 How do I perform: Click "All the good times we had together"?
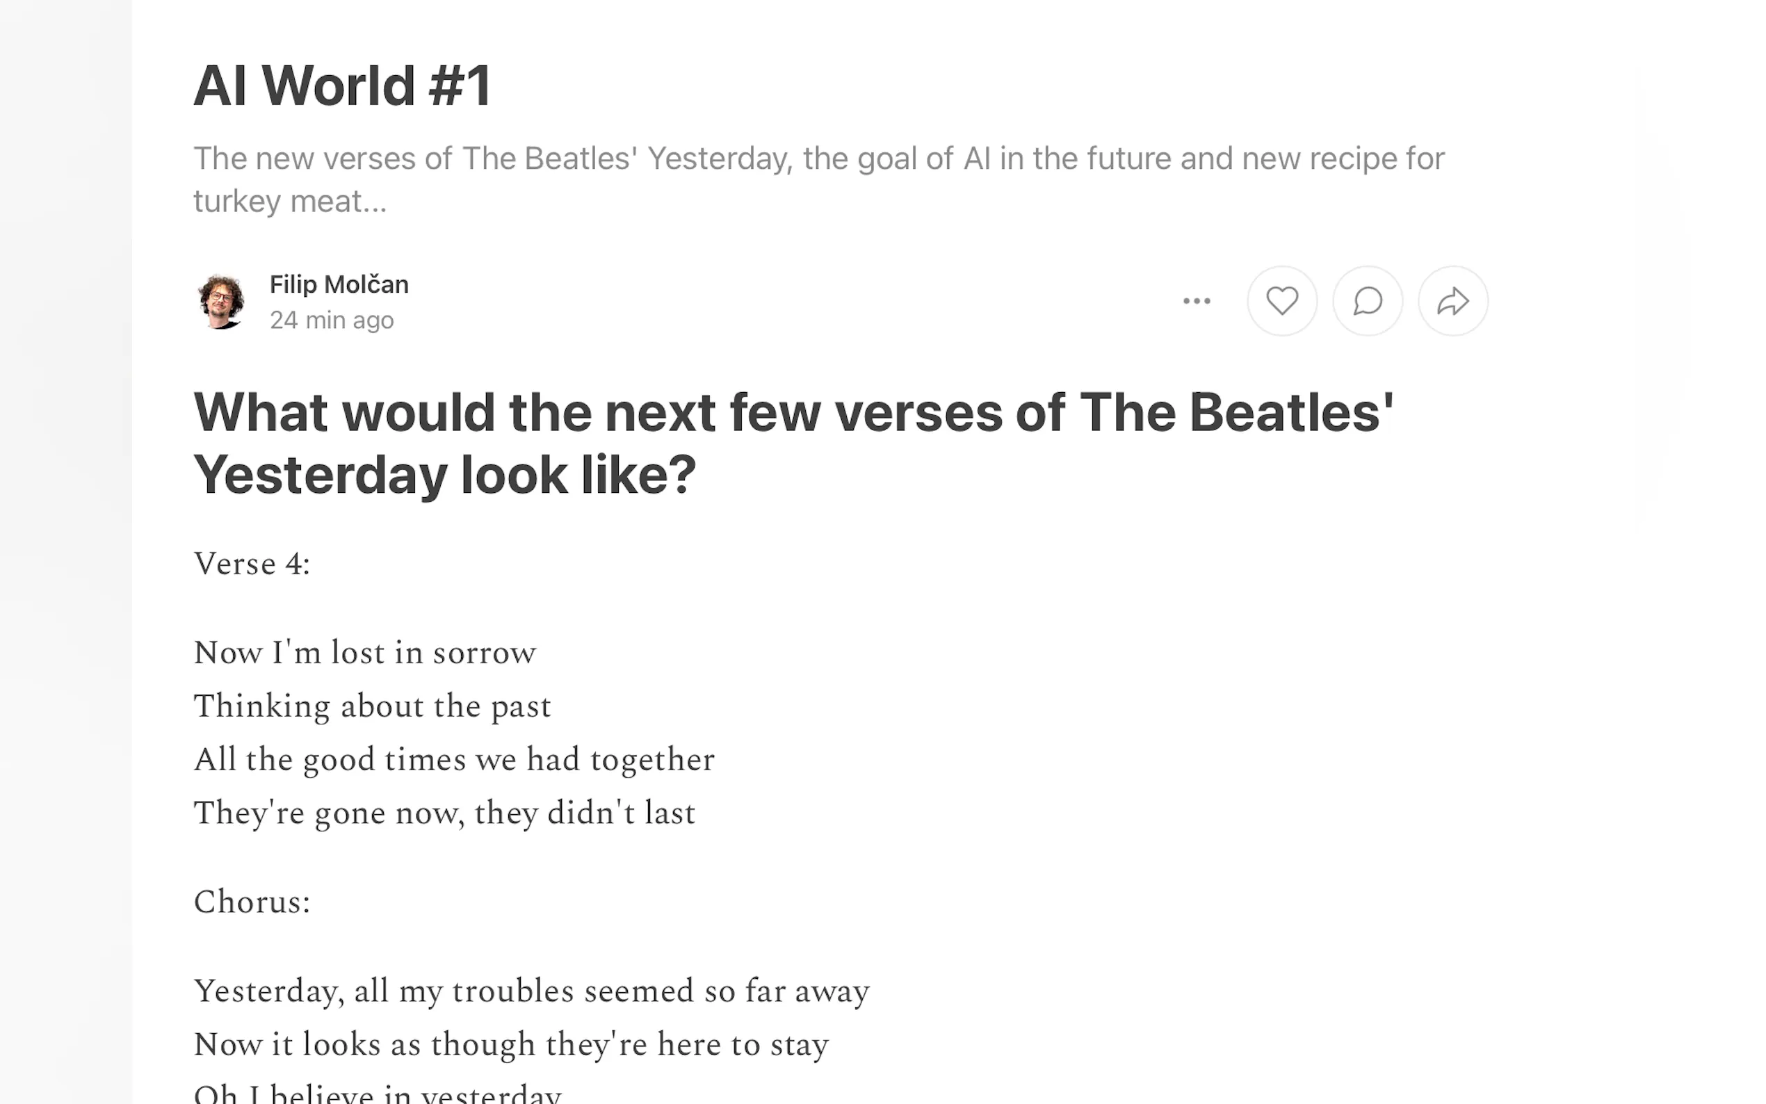453,759
